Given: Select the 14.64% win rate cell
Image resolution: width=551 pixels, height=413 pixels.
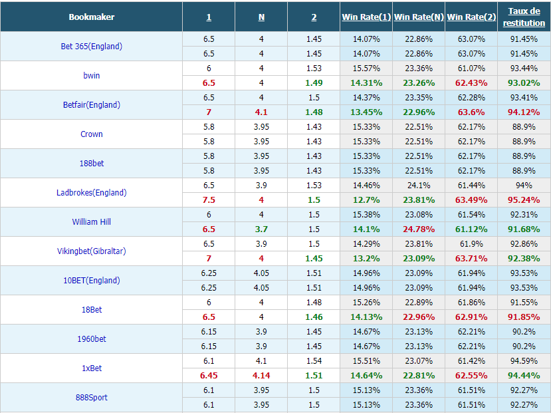Looking at the screenshot, I should pos(366,375).
